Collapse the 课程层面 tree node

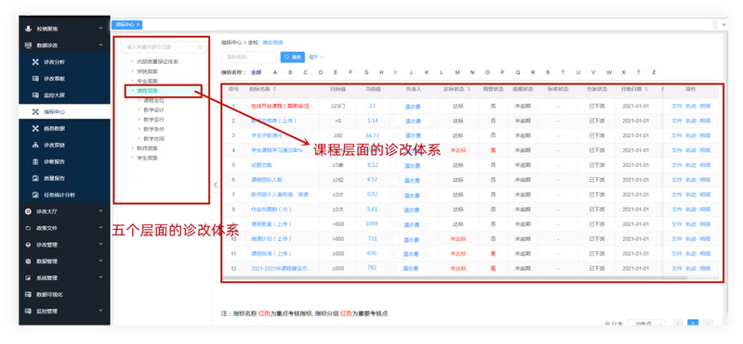132,91
